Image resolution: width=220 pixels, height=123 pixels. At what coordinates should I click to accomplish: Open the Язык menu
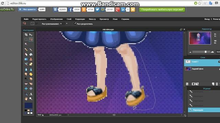tap(115, 19)
